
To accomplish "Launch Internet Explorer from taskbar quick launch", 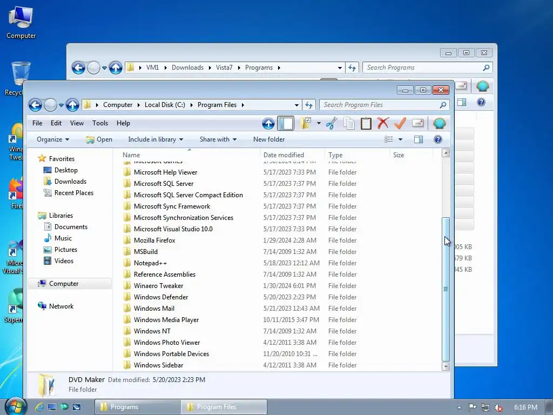I will tap(39, 407).
